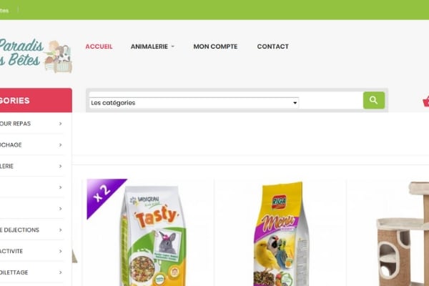Expand the Animalerie menu arrow
This screenshot has width=429, height=286.
coord(172,46)
